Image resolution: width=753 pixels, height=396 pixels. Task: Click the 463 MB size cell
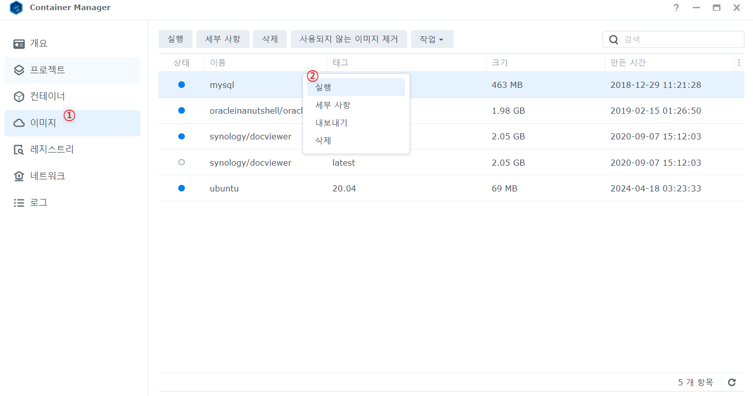pos(507,85)
